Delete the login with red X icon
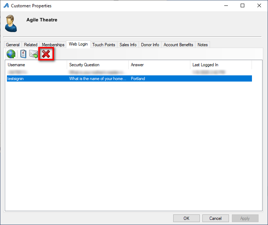The image size is (268, 225). [x=46, y=54]
